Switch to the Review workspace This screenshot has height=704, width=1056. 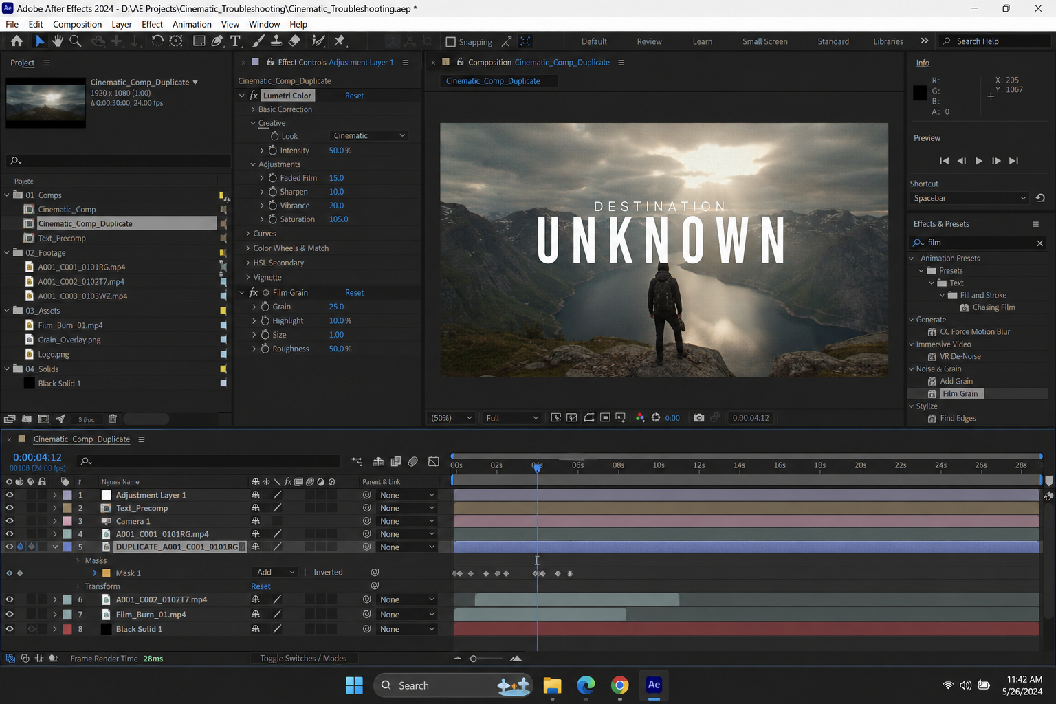pyautogui.click(x=649, y=41)
